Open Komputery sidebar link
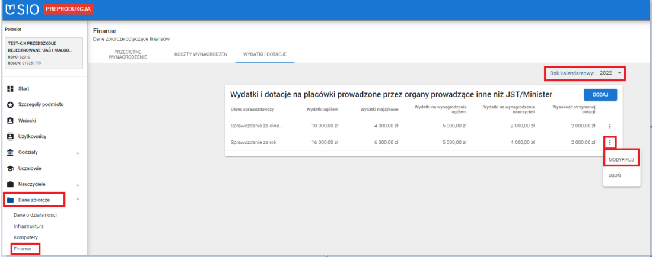The width and height of the screenshot is (652, 257). [x=26, y=237]
